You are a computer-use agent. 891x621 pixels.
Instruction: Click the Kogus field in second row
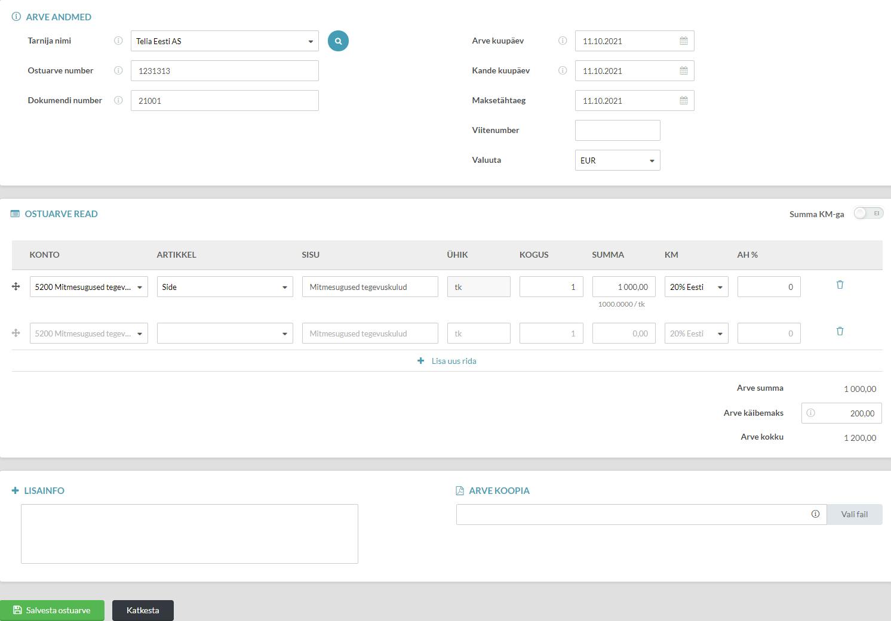tap(551, 333)
